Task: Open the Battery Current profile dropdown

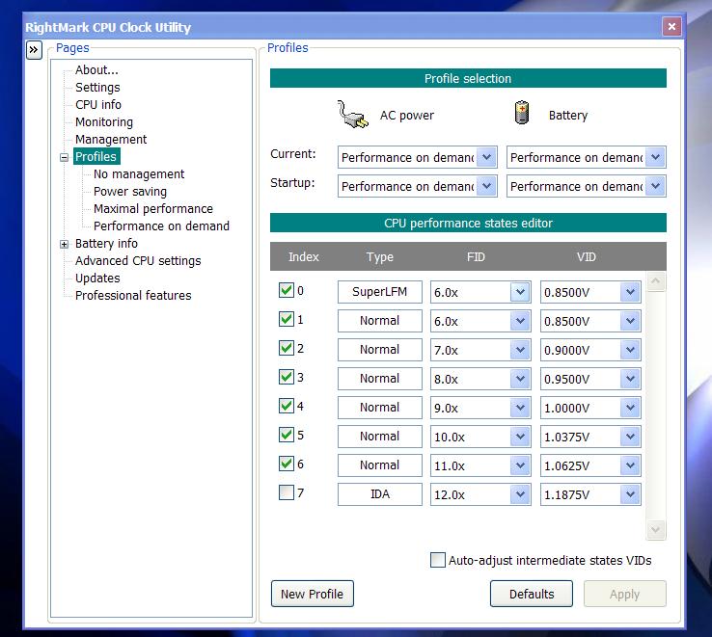Action: tap(655, 157)
